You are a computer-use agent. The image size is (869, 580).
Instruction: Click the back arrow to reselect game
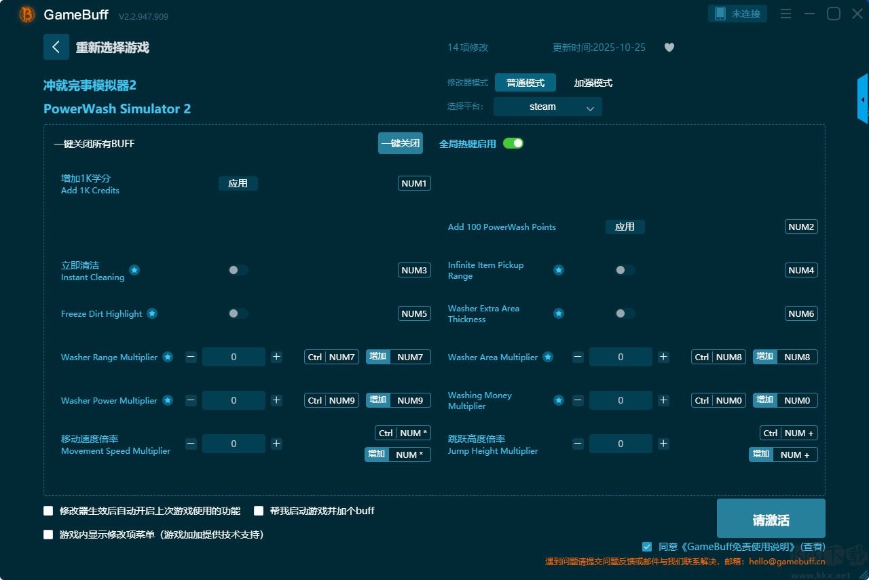tap(56, 47)
